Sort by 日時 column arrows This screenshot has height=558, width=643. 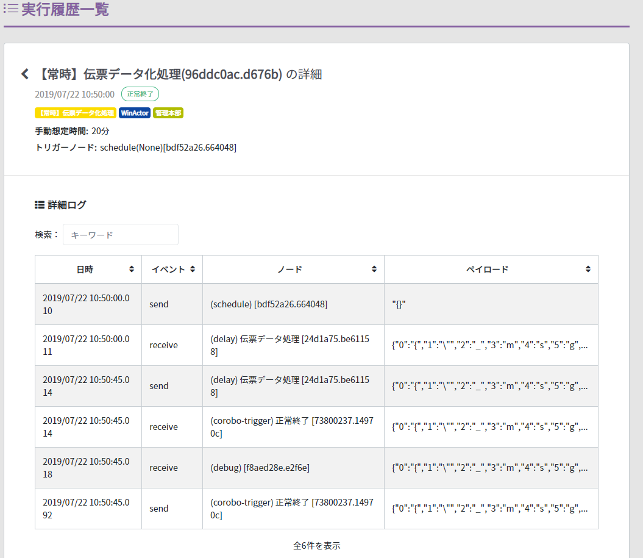point(131,269)
